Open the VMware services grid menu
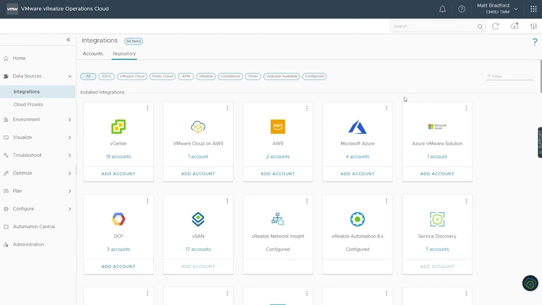 click(534, 9)
